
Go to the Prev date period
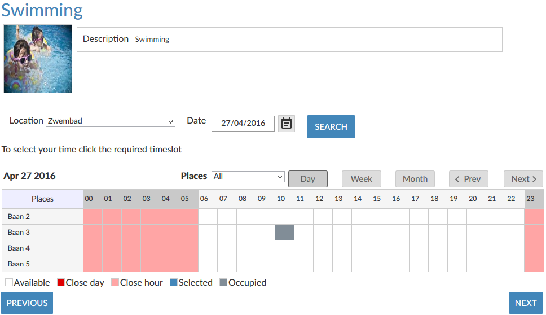(468, 179)
